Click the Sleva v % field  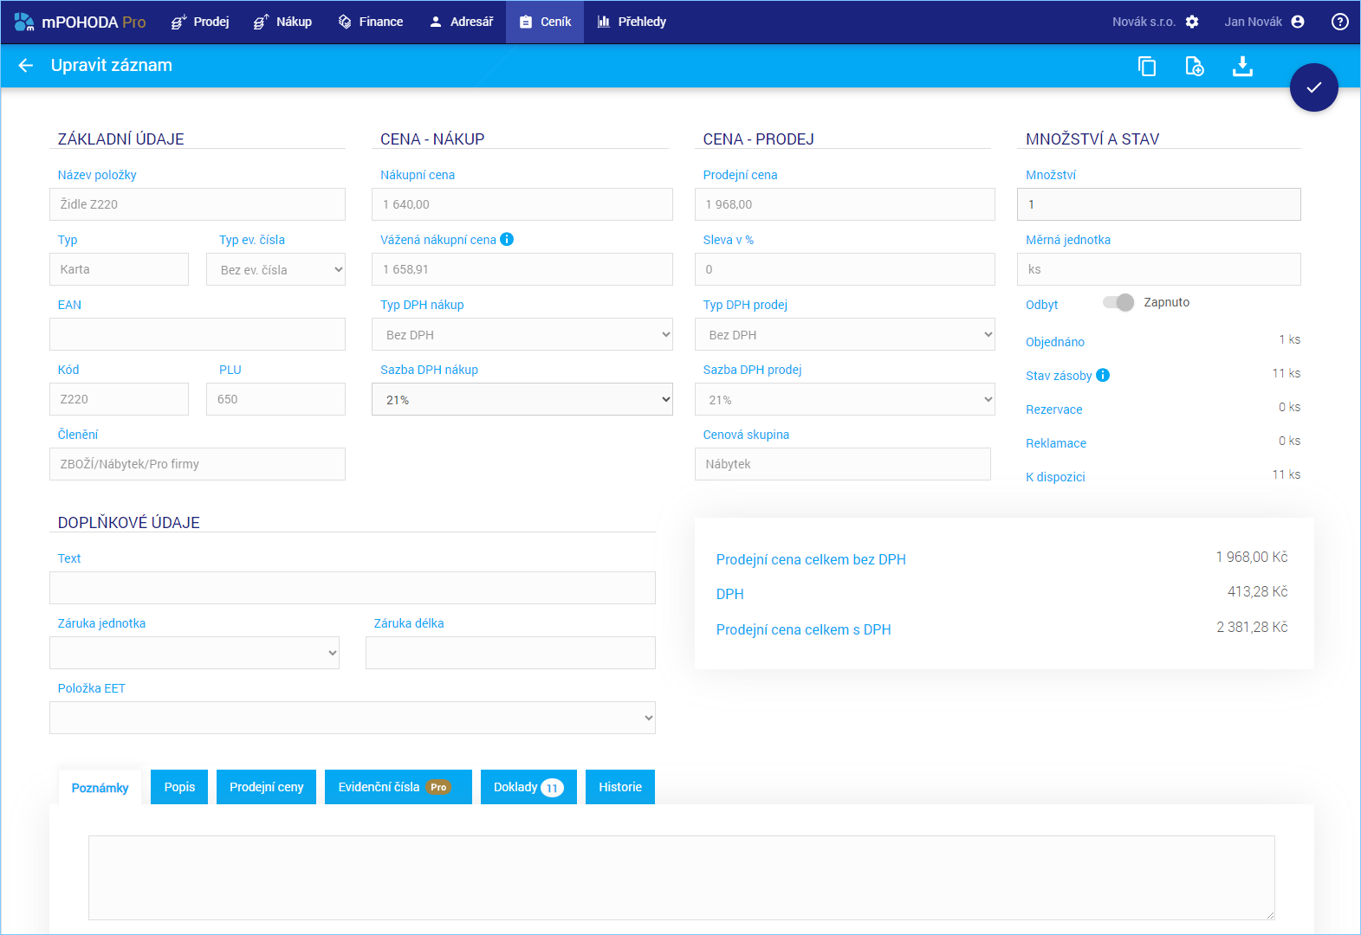click(x=845, y=269)
